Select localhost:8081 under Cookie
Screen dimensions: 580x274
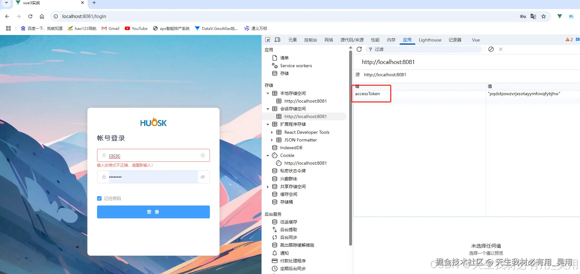pyautogui.click(x=302, y=163)
